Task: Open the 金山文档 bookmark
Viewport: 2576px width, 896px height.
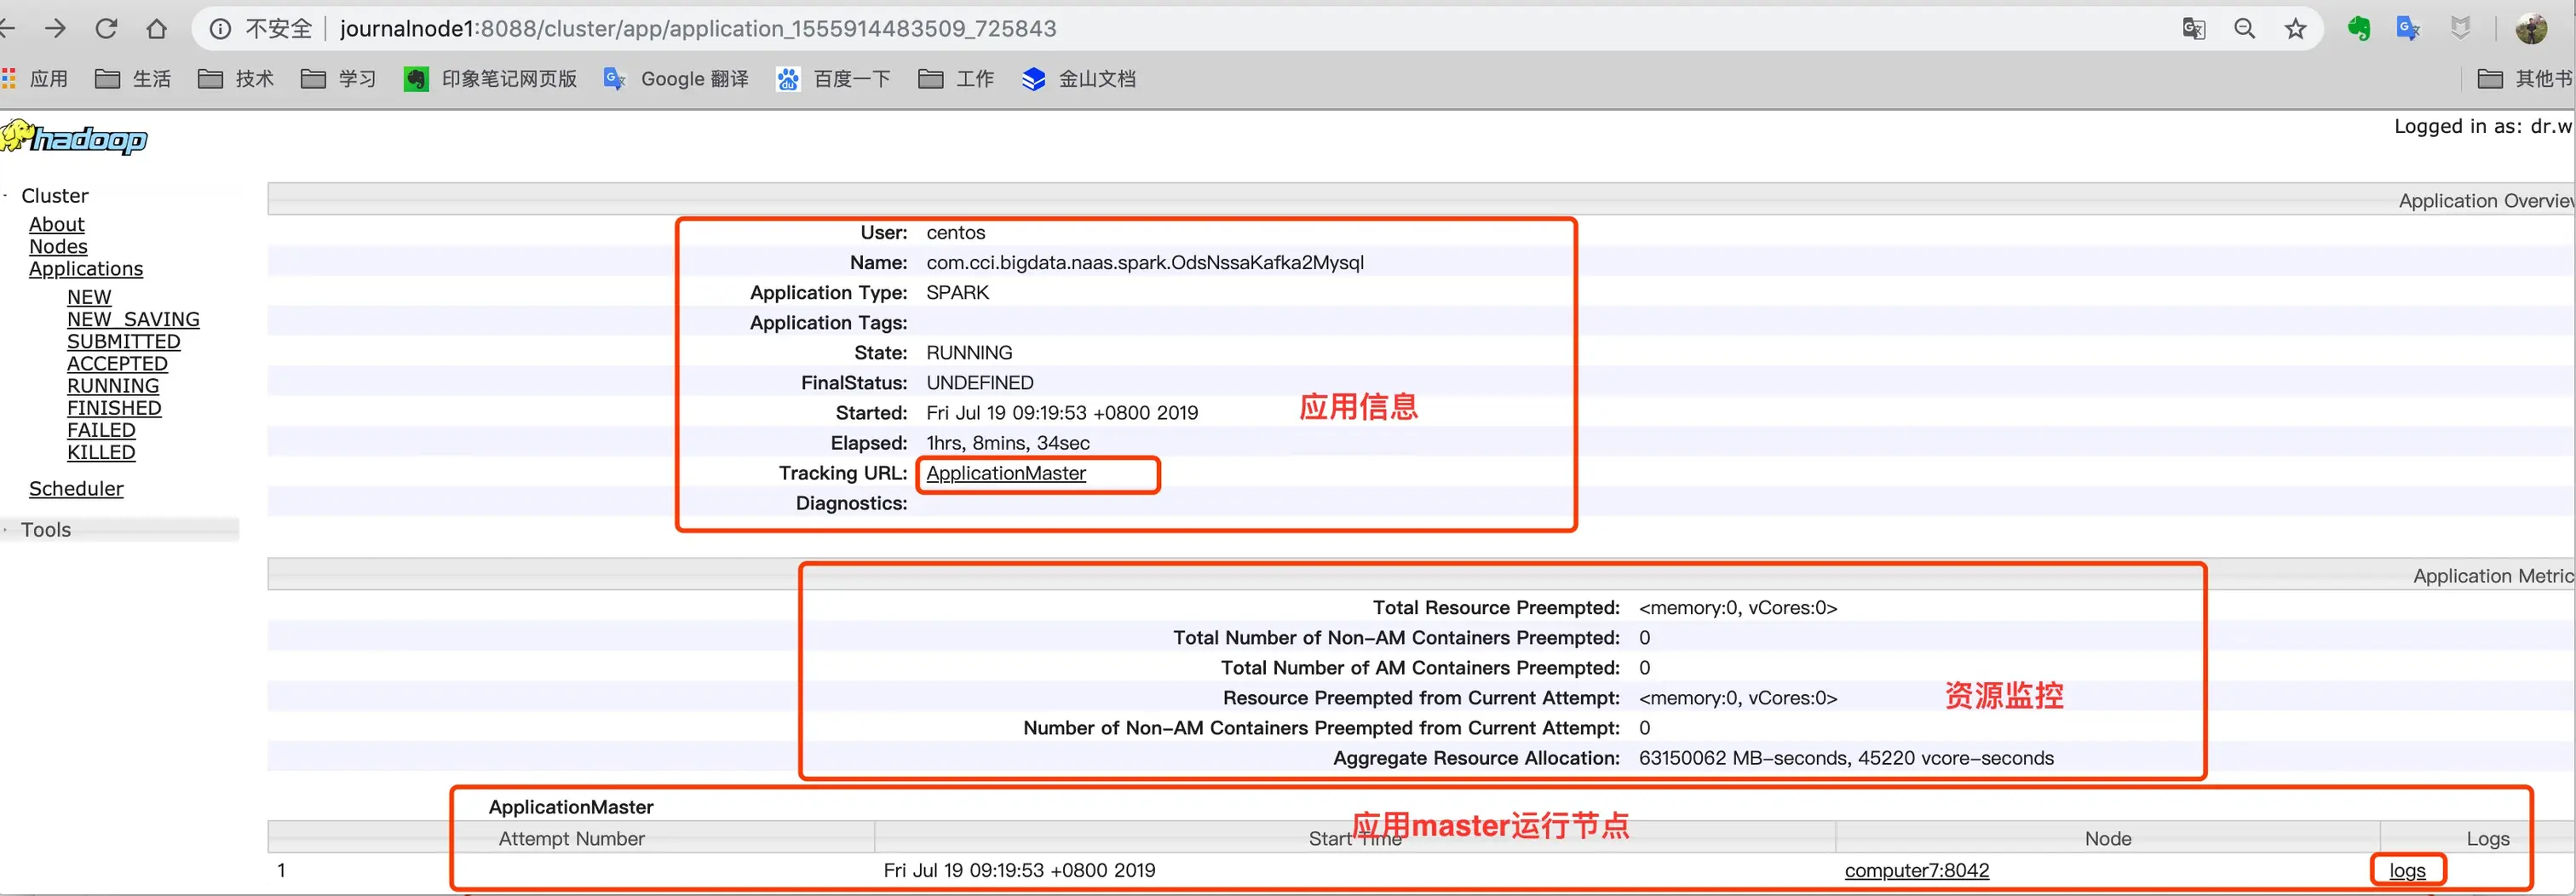Action: pos(1079,79)
